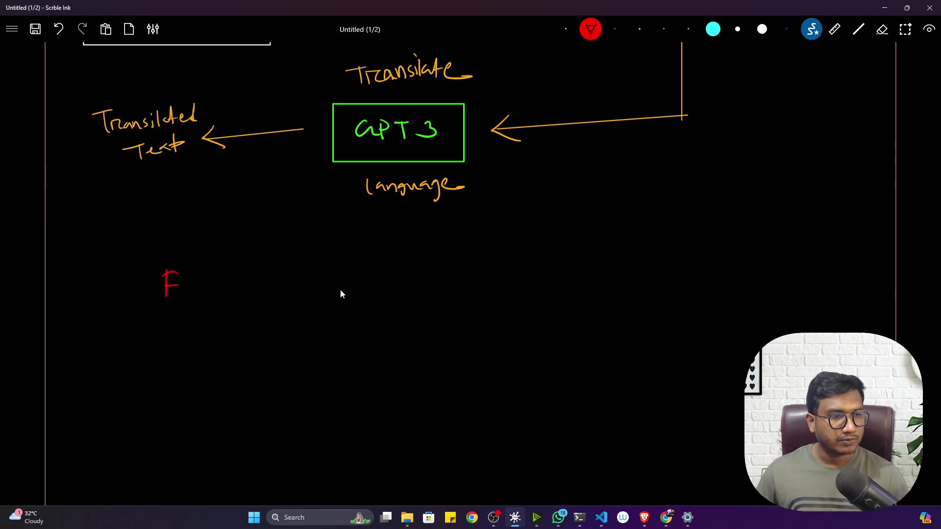Viewport: 941px width, 529px height.
Task: Select the straight line tool
Action: coord(858,29)
